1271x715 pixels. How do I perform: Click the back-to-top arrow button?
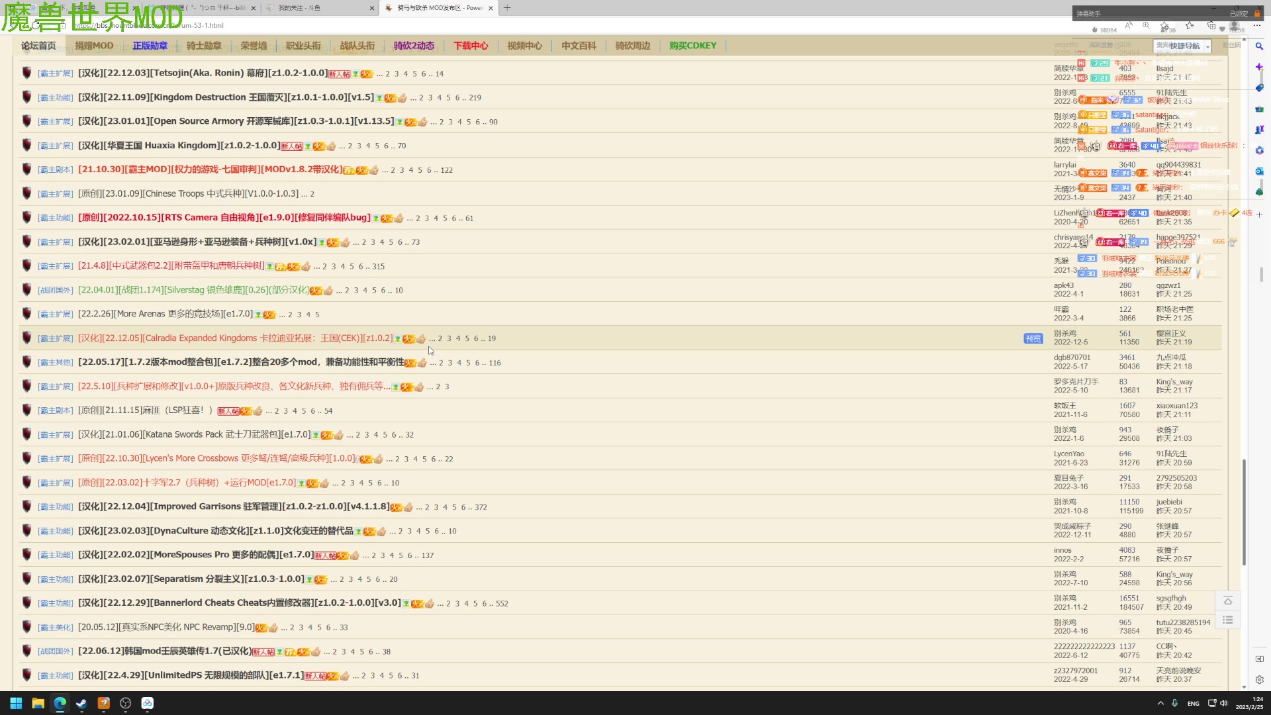(x=1227, y=600)
